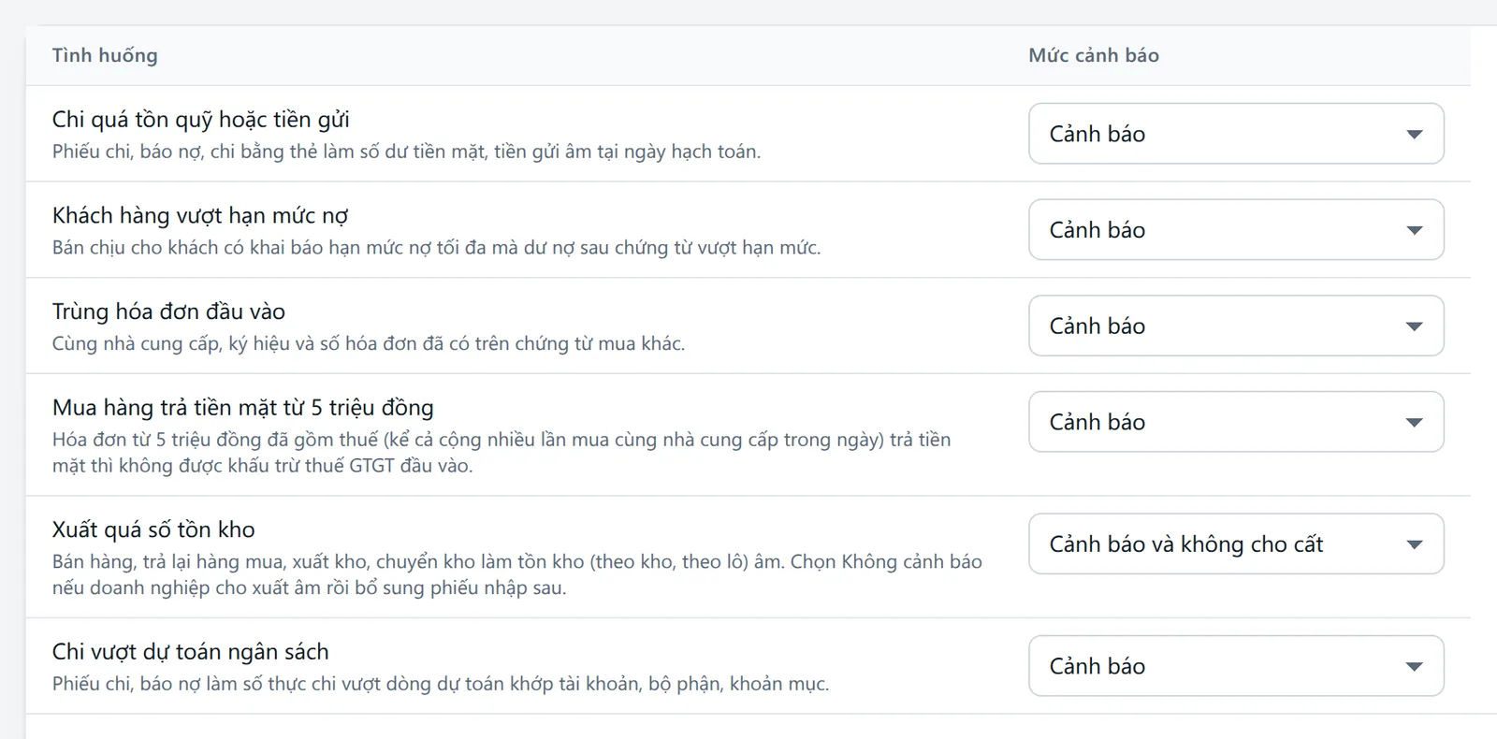Viewport: 1497px width, 739px height.
Task: Open warning level dropdown for Chi quá tồn quỹ
Action: 1236,134
